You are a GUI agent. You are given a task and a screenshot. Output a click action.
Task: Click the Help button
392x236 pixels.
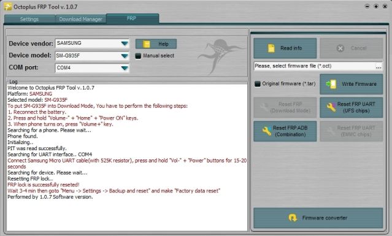156,44
